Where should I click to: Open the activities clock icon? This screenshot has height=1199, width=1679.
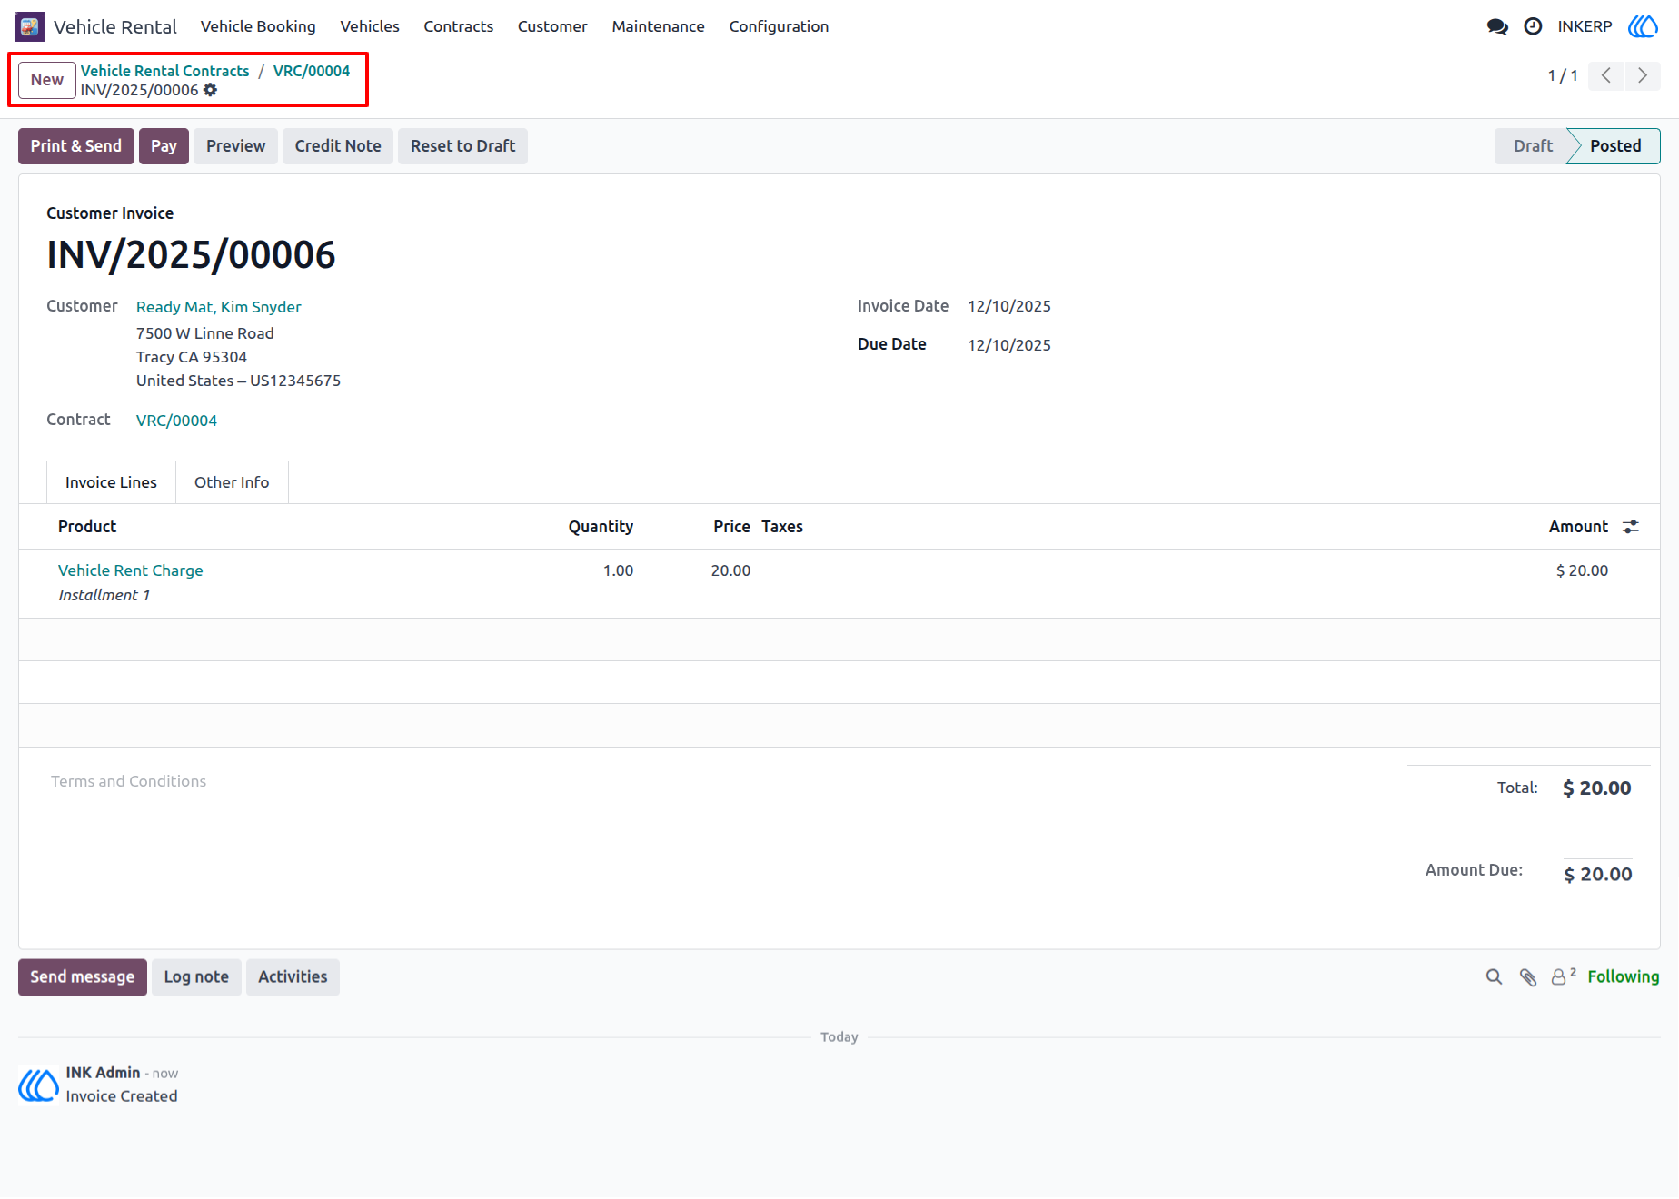[1533, 26]
